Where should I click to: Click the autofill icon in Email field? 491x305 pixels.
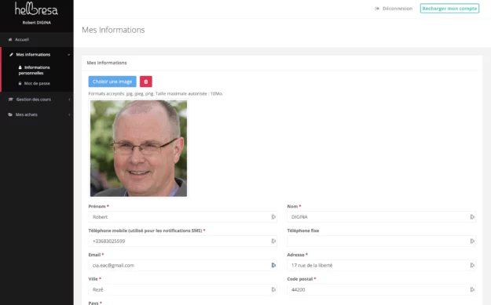point(273,265)
